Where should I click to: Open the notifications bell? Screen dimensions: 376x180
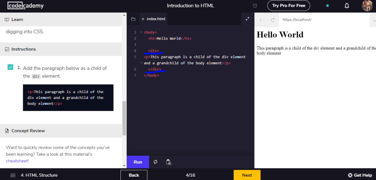coord(347,5)
